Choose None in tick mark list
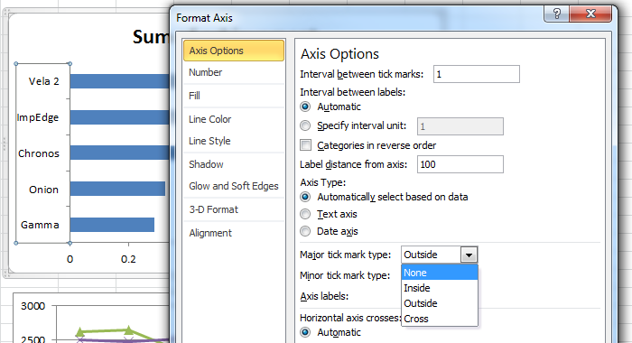Image resolution: width=632 pixels, height=343 pixels. (x=440, y=273)
